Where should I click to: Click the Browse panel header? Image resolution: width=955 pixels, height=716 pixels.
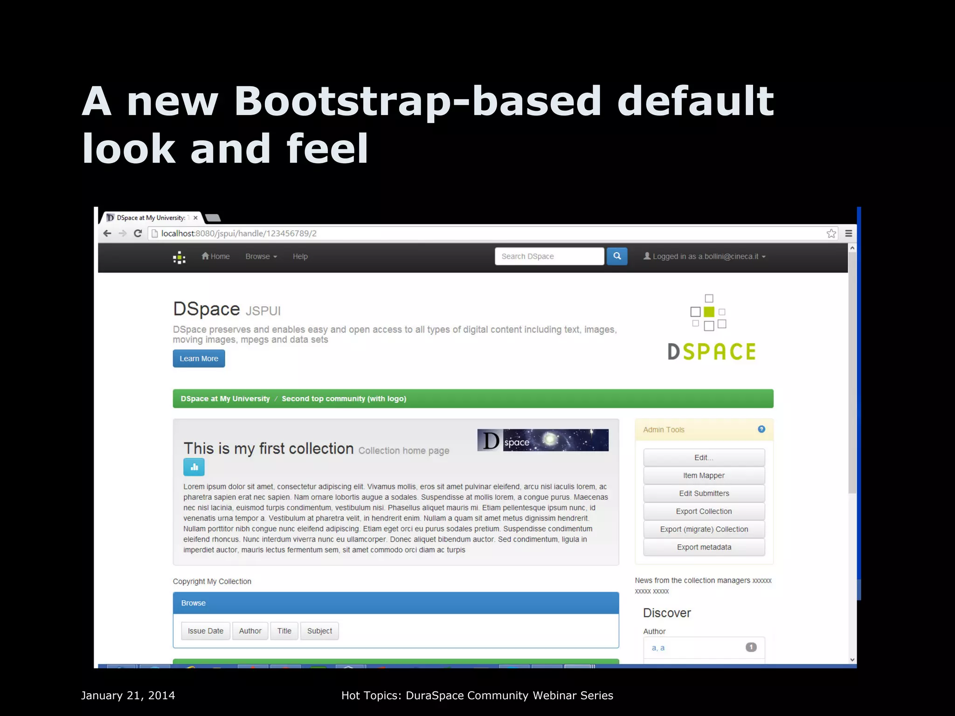pyautogui.click(x=396, y=603)
